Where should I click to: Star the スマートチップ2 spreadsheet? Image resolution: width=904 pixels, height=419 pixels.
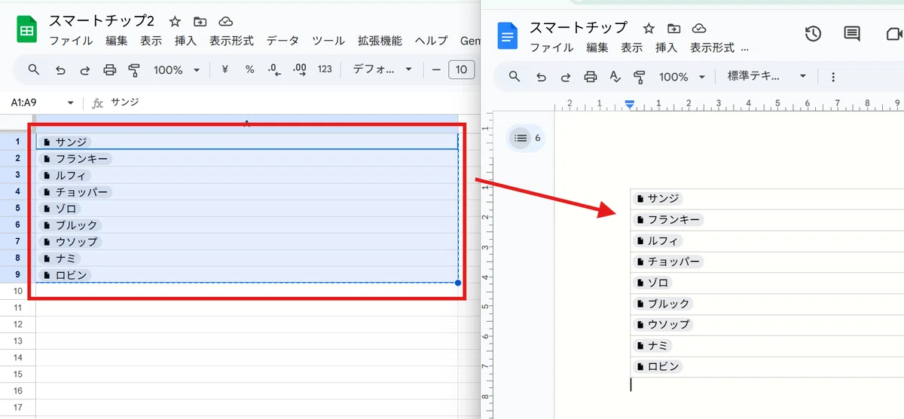pos(175,22)
